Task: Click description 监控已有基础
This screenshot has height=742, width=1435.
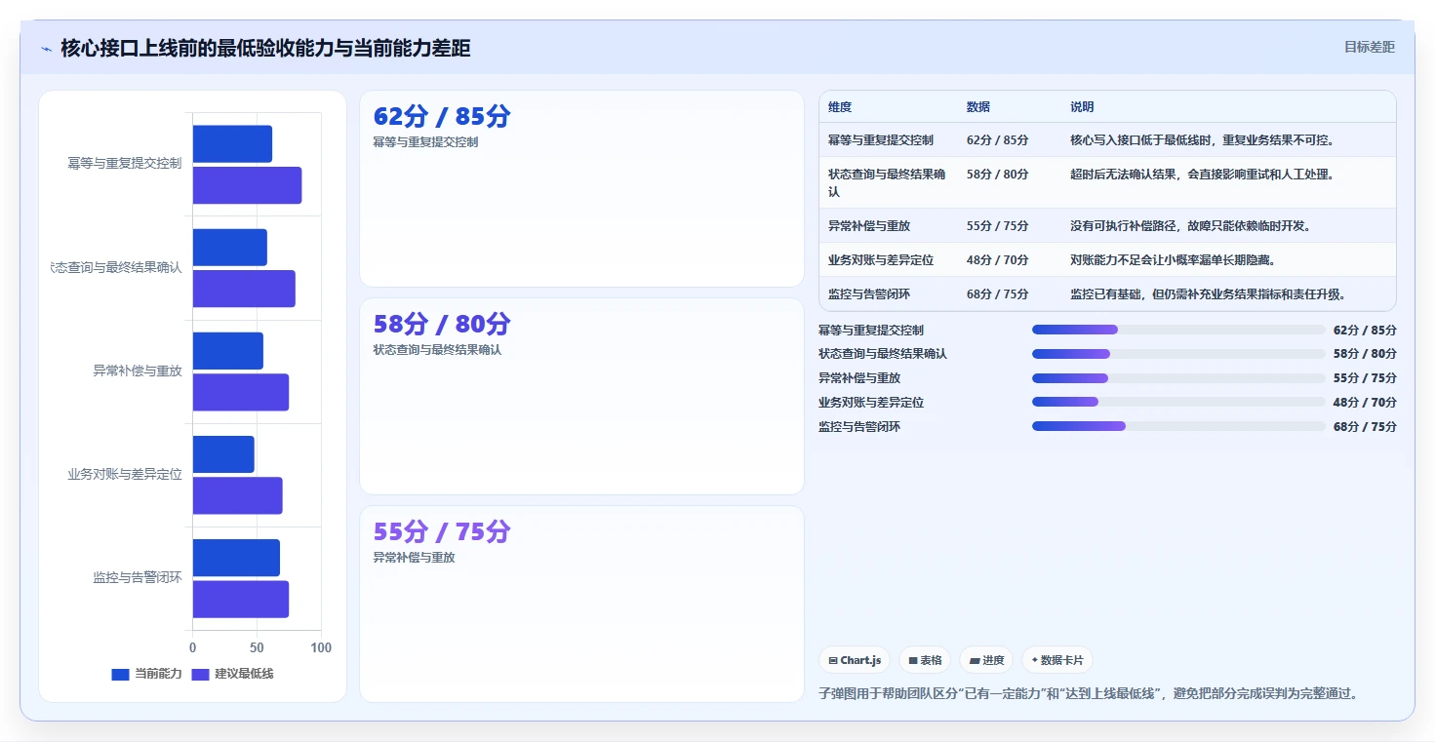Action: (1208, 294)
